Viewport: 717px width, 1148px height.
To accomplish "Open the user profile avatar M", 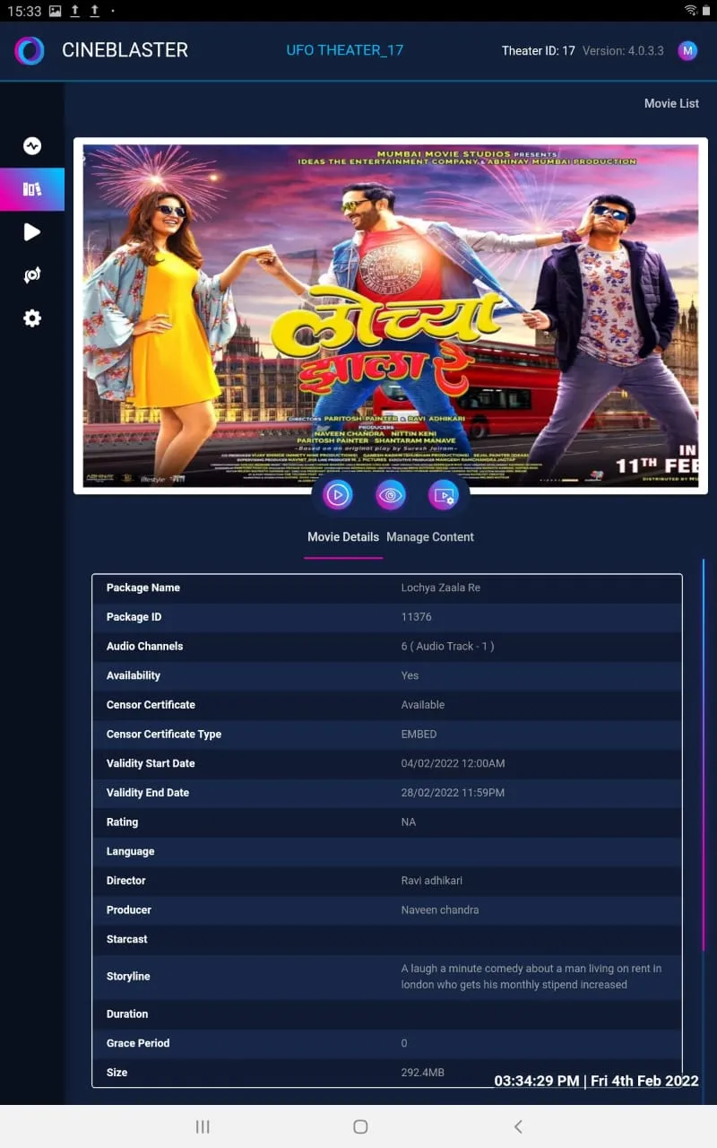I will pyautogui.click(x=687, y=51).
